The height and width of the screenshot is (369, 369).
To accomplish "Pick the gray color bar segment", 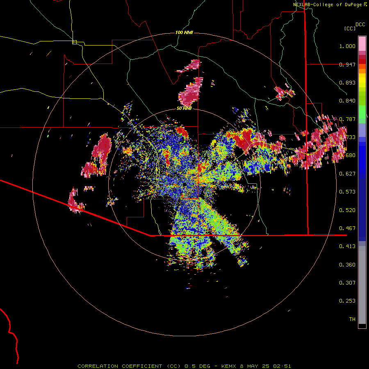I will coord(362,285).
